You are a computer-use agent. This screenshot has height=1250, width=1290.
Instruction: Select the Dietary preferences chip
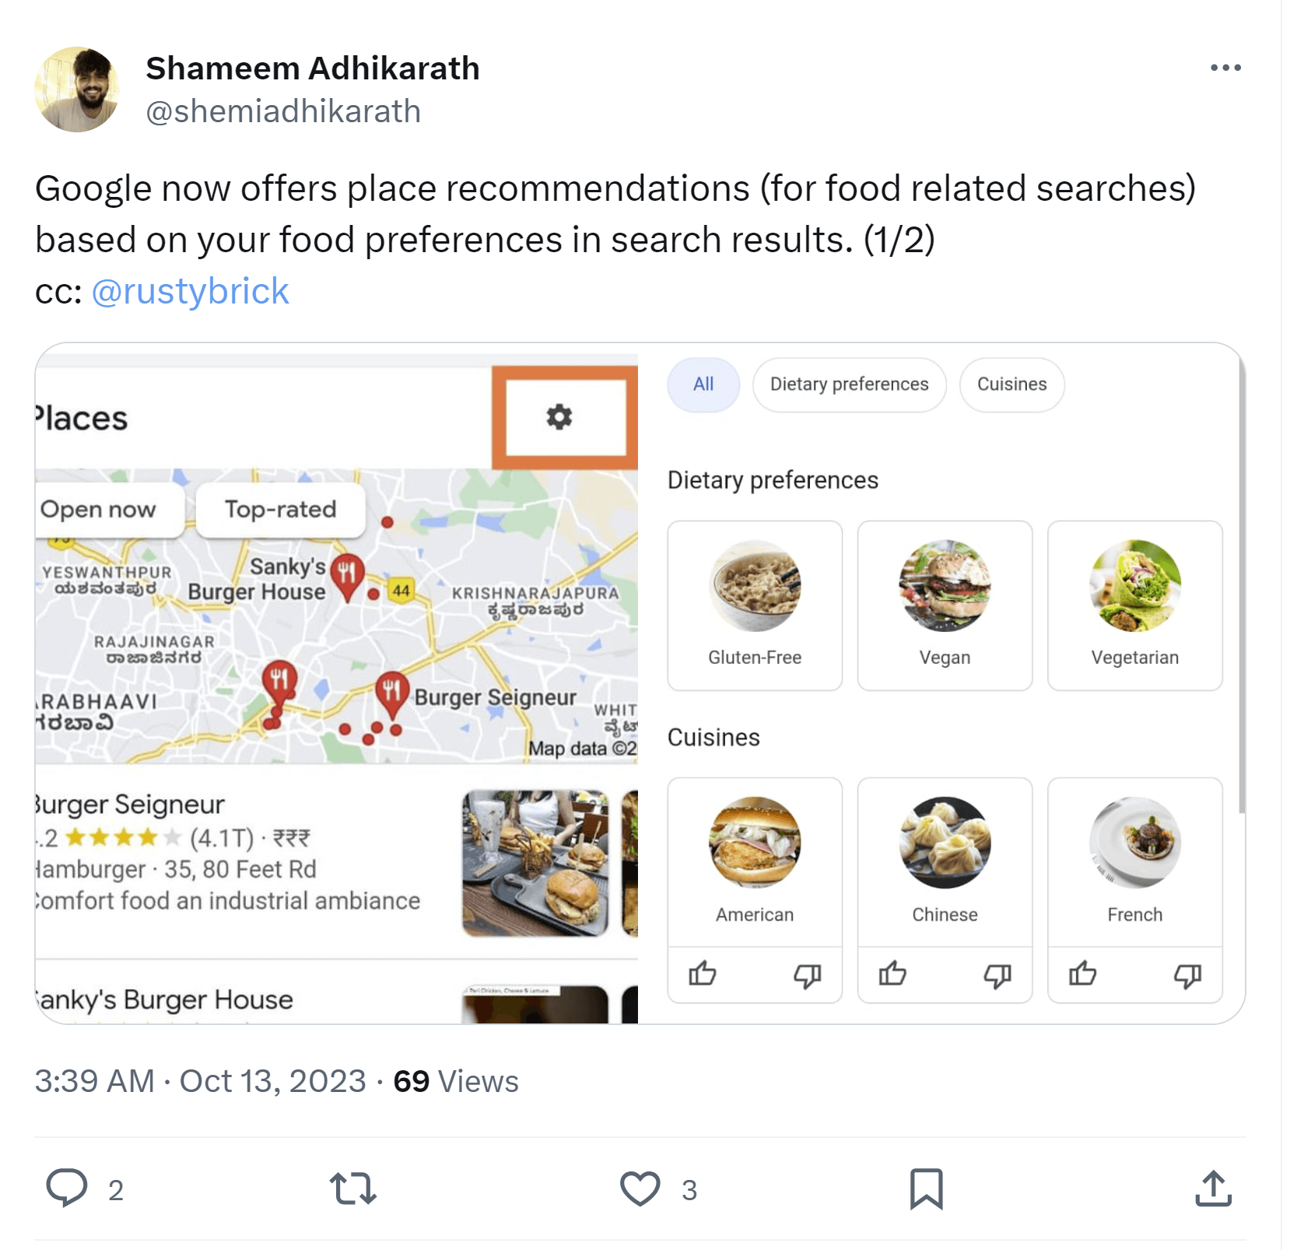pyautogui.click(x=850, y=384)
